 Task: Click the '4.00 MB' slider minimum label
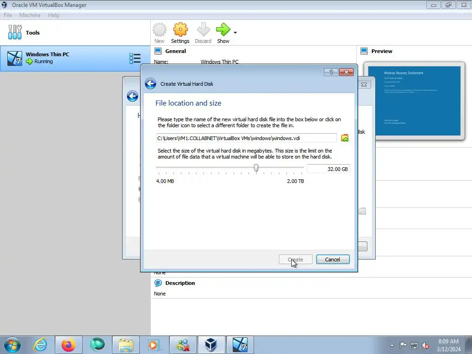(x=165, y=181)
